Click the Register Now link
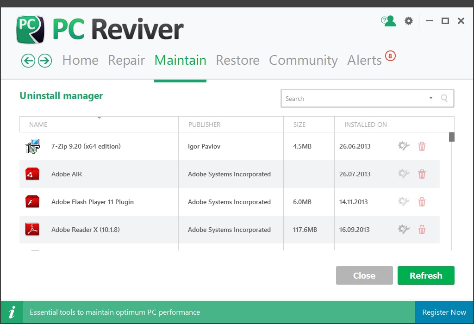The height and width of the screenshot is (324, 474). click(x=444, y=312)
